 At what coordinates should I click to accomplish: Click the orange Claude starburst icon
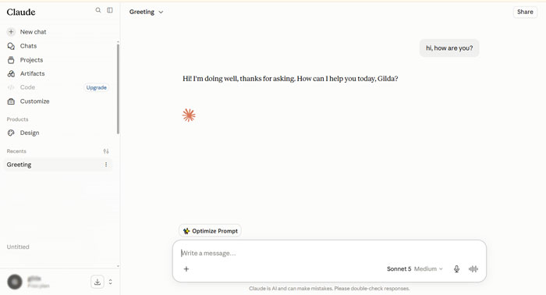189,116
